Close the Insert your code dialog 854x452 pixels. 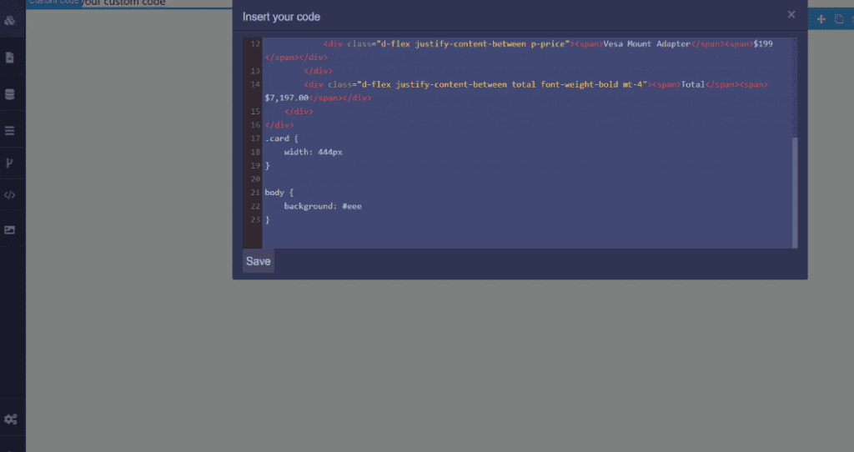(x=791, y=14)
